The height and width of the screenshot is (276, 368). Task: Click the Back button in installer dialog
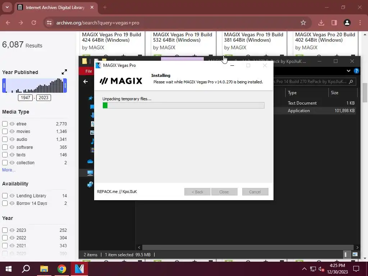[197, 192]
